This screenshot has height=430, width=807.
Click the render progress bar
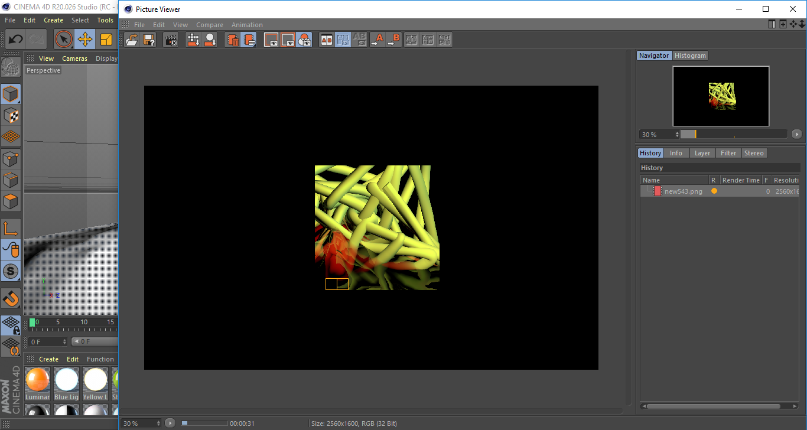pos(204,423)
